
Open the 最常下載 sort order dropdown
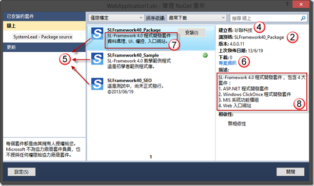pyautogui.click(x=197, y=18)
